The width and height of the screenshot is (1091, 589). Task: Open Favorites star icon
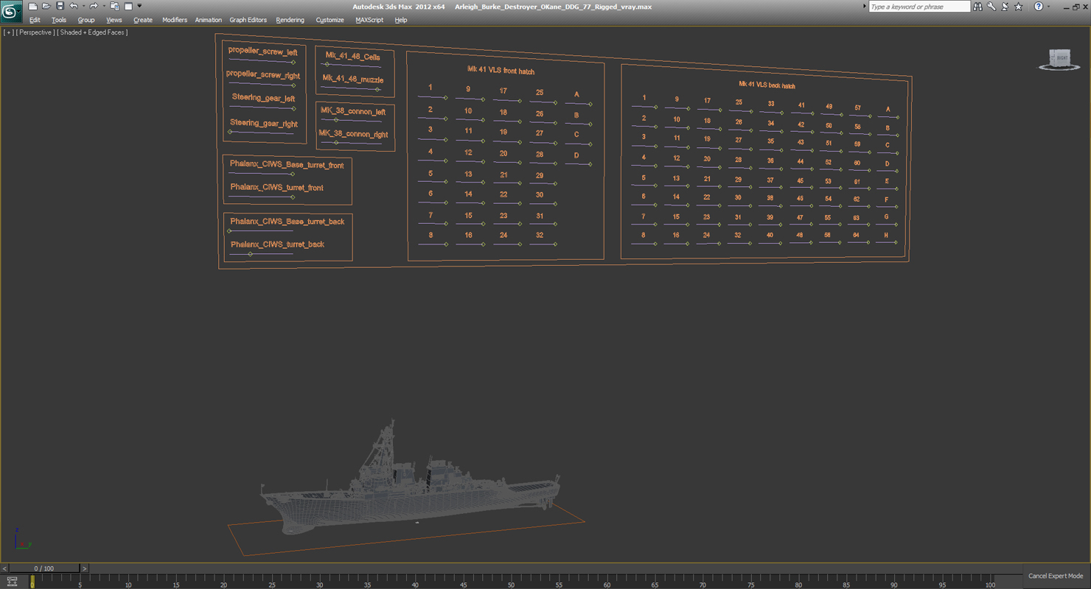click(x=1018, y=7)
